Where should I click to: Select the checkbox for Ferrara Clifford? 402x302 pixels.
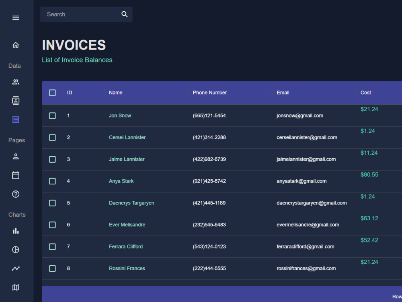click(x=52, y=246)
